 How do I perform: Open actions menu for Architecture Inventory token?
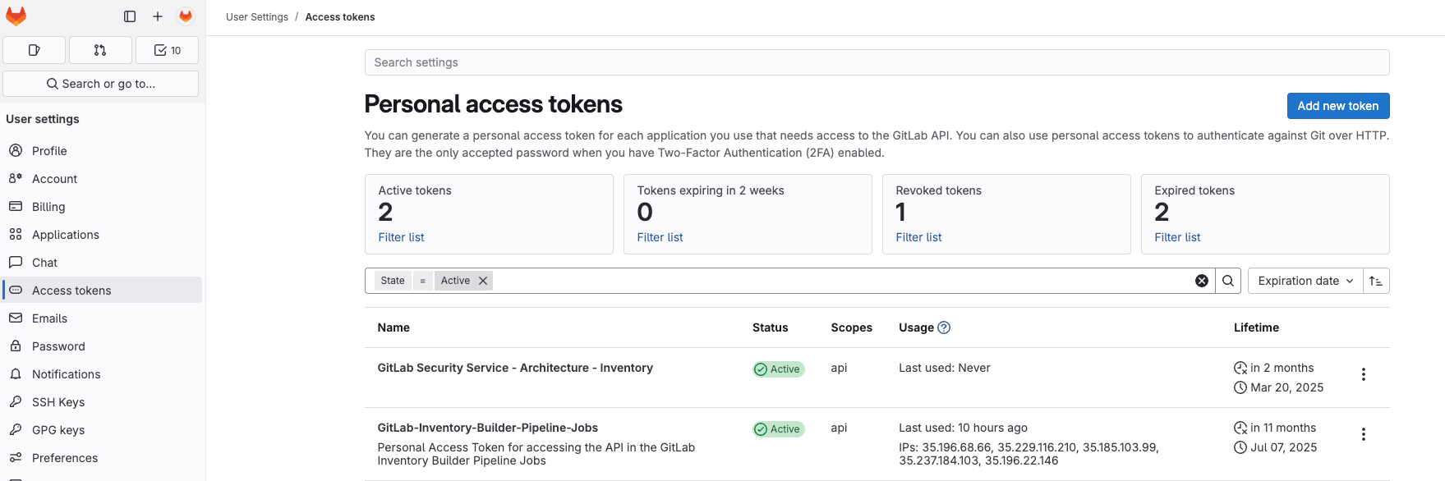point(1363,374)
